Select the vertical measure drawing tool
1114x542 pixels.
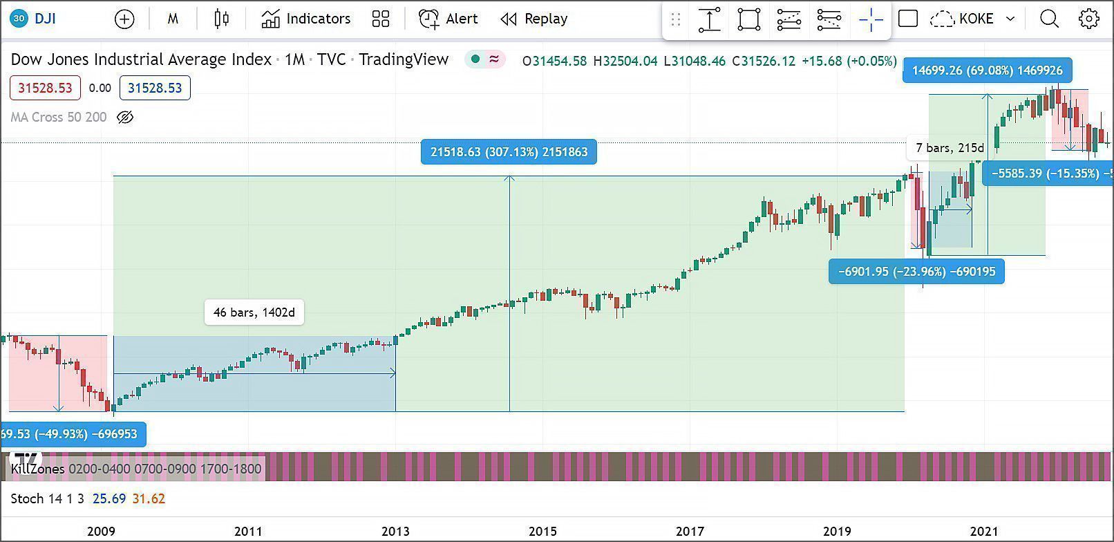(710, 19)
